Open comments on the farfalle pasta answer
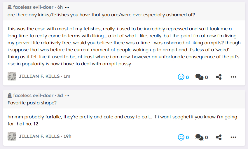 pyautogui.click(x=199, y=137)
